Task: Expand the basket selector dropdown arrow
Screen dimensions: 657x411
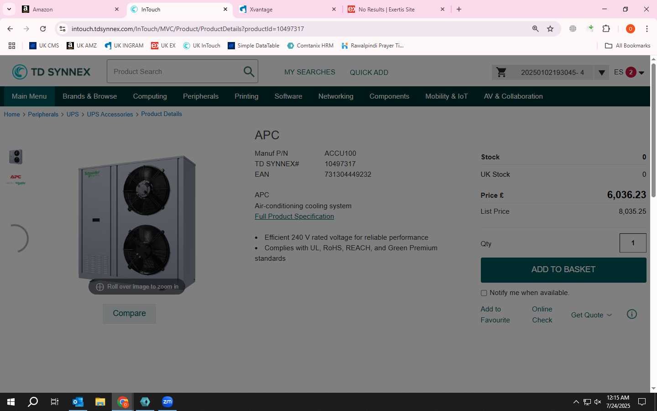Action: [601, 73]
